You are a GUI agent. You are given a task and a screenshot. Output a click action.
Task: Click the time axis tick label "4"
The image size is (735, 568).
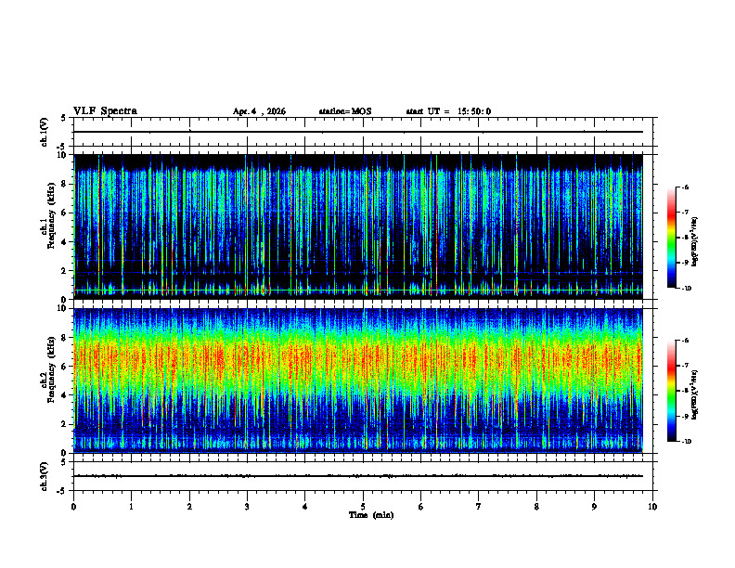305,507
